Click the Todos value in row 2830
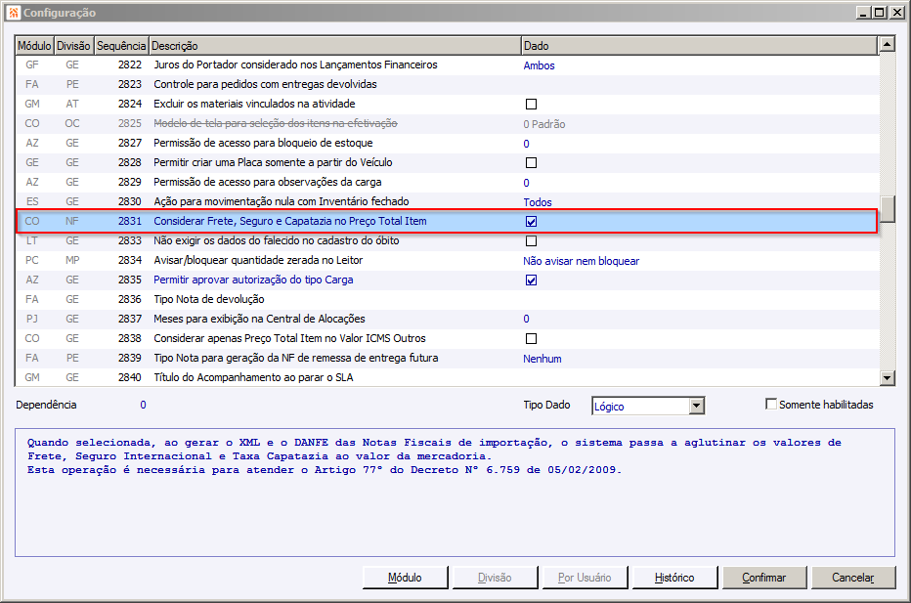The height and width of the screenshot is (603, 911). click(x=538, y=202)
